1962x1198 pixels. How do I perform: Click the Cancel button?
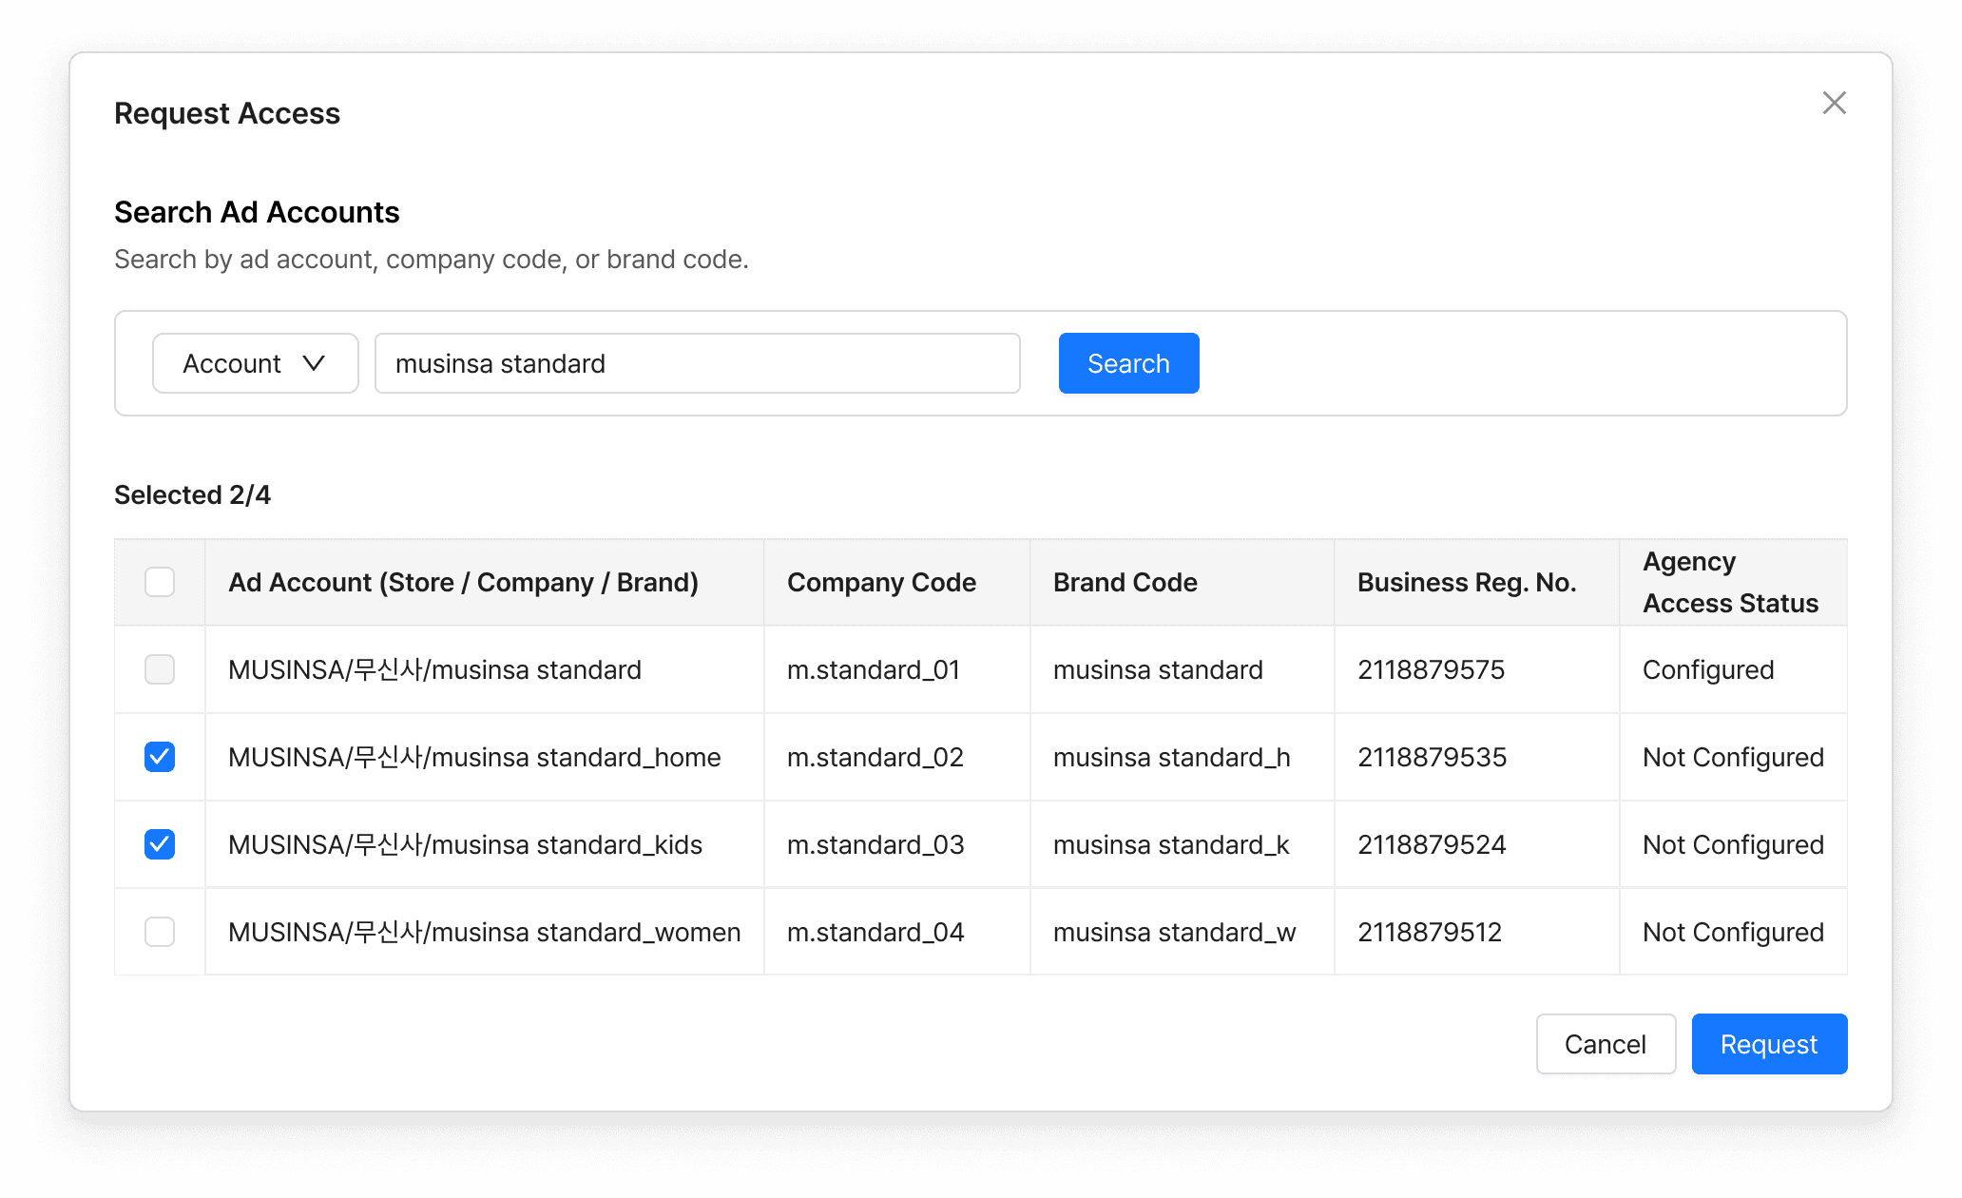(x=1606, y=1044)
